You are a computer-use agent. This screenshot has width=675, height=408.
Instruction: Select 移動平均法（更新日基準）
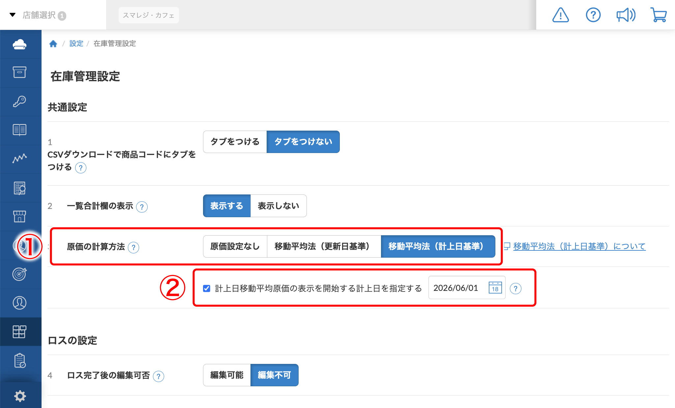[324, 246]
